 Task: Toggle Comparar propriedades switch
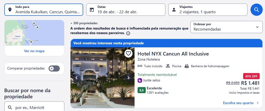coord(54,68)
